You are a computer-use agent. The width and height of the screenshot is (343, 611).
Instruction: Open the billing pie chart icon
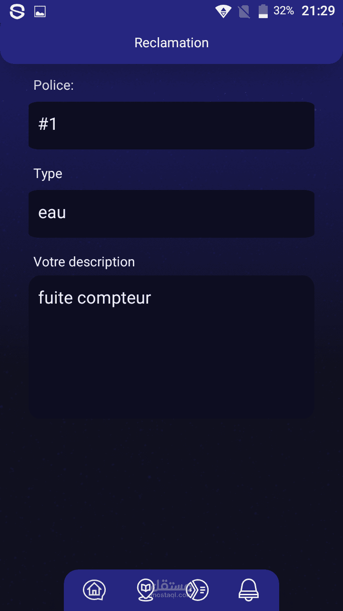tap(198, 590)
